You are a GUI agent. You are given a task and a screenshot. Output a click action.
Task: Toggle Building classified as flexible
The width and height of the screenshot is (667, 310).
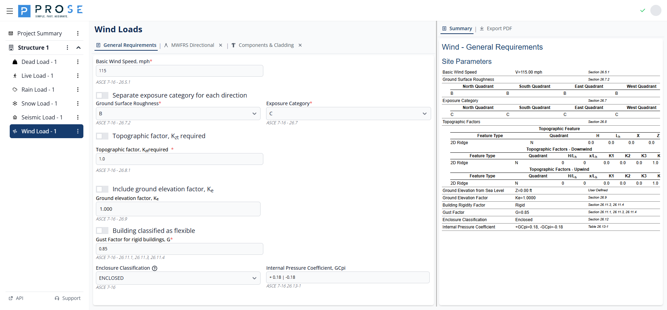pyautogui.click(x=102, y=231)
